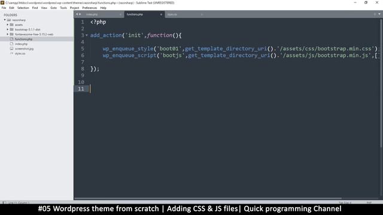This screenshot has height=215, width=383.
Task: Expand the fontawesome-free folder
Action: click(x=8, y=35)
